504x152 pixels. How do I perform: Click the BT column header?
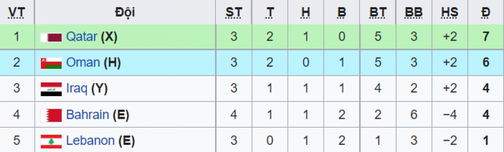pyautogui.click(x=378, y=12)
